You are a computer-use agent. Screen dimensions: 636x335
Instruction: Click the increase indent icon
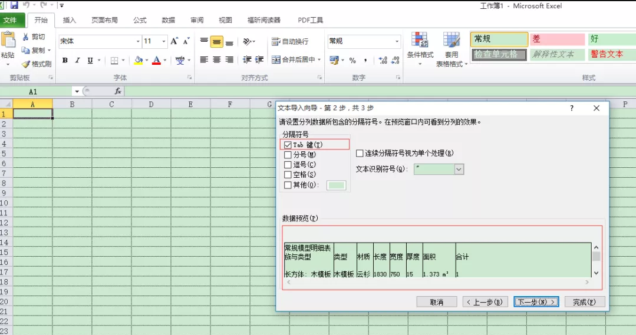(259, 60)
